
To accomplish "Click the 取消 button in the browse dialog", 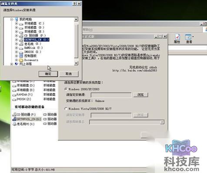I will (69, 74).
